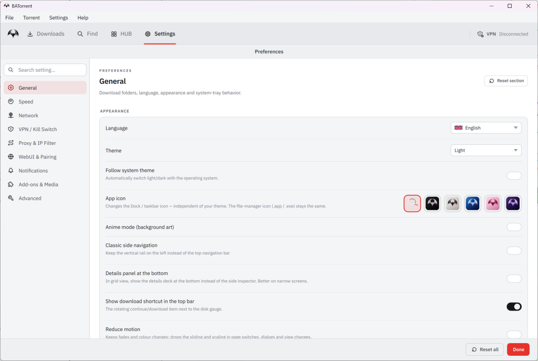The image size is (538, 361).
Task: Open the Language dropdown set to English
Action: [x=486, y=128]
